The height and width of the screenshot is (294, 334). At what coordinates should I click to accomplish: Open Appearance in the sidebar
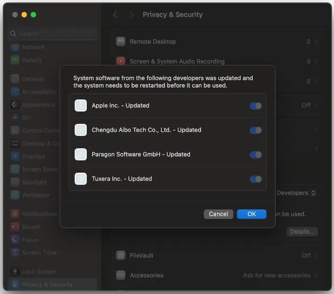coord(33,105)
